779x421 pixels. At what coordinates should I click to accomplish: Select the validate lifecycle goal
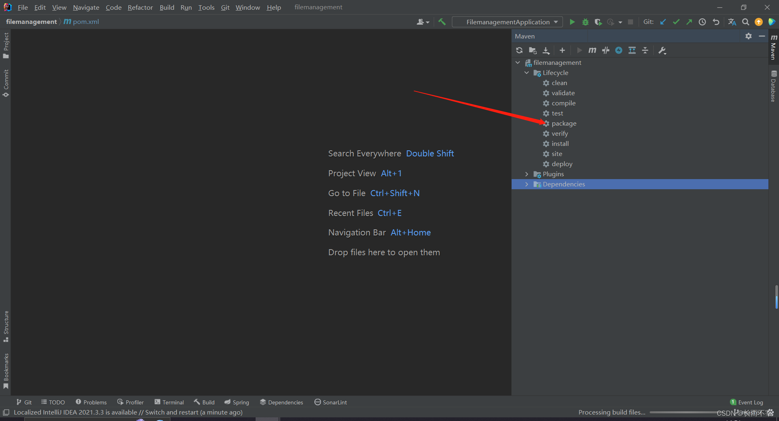click(x=563, y=93)
